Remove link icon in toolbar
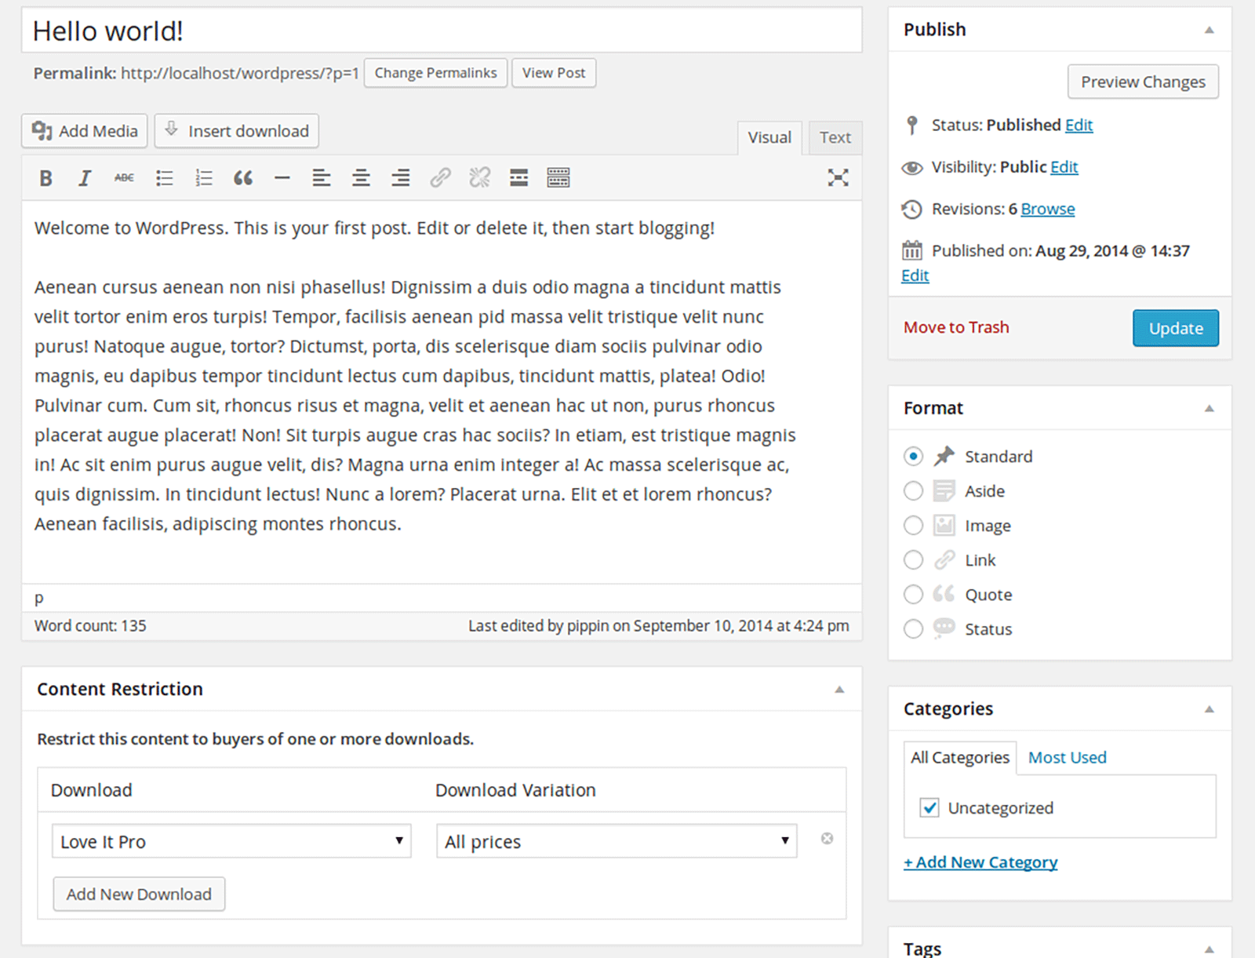 (479, 178)
